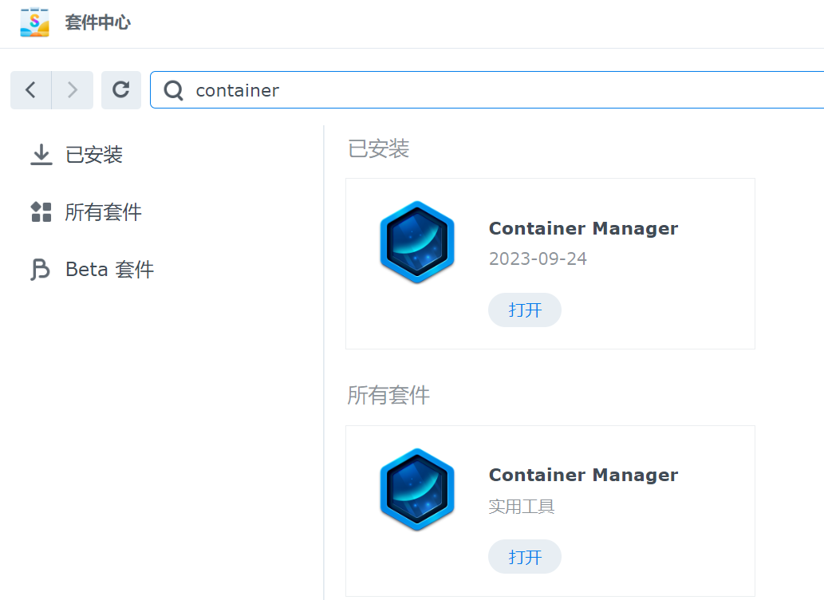Viewport: 824px width, 600px height.
Task: Open Container Manager title under 所有套件 section
Action: [x=583, y=475]
